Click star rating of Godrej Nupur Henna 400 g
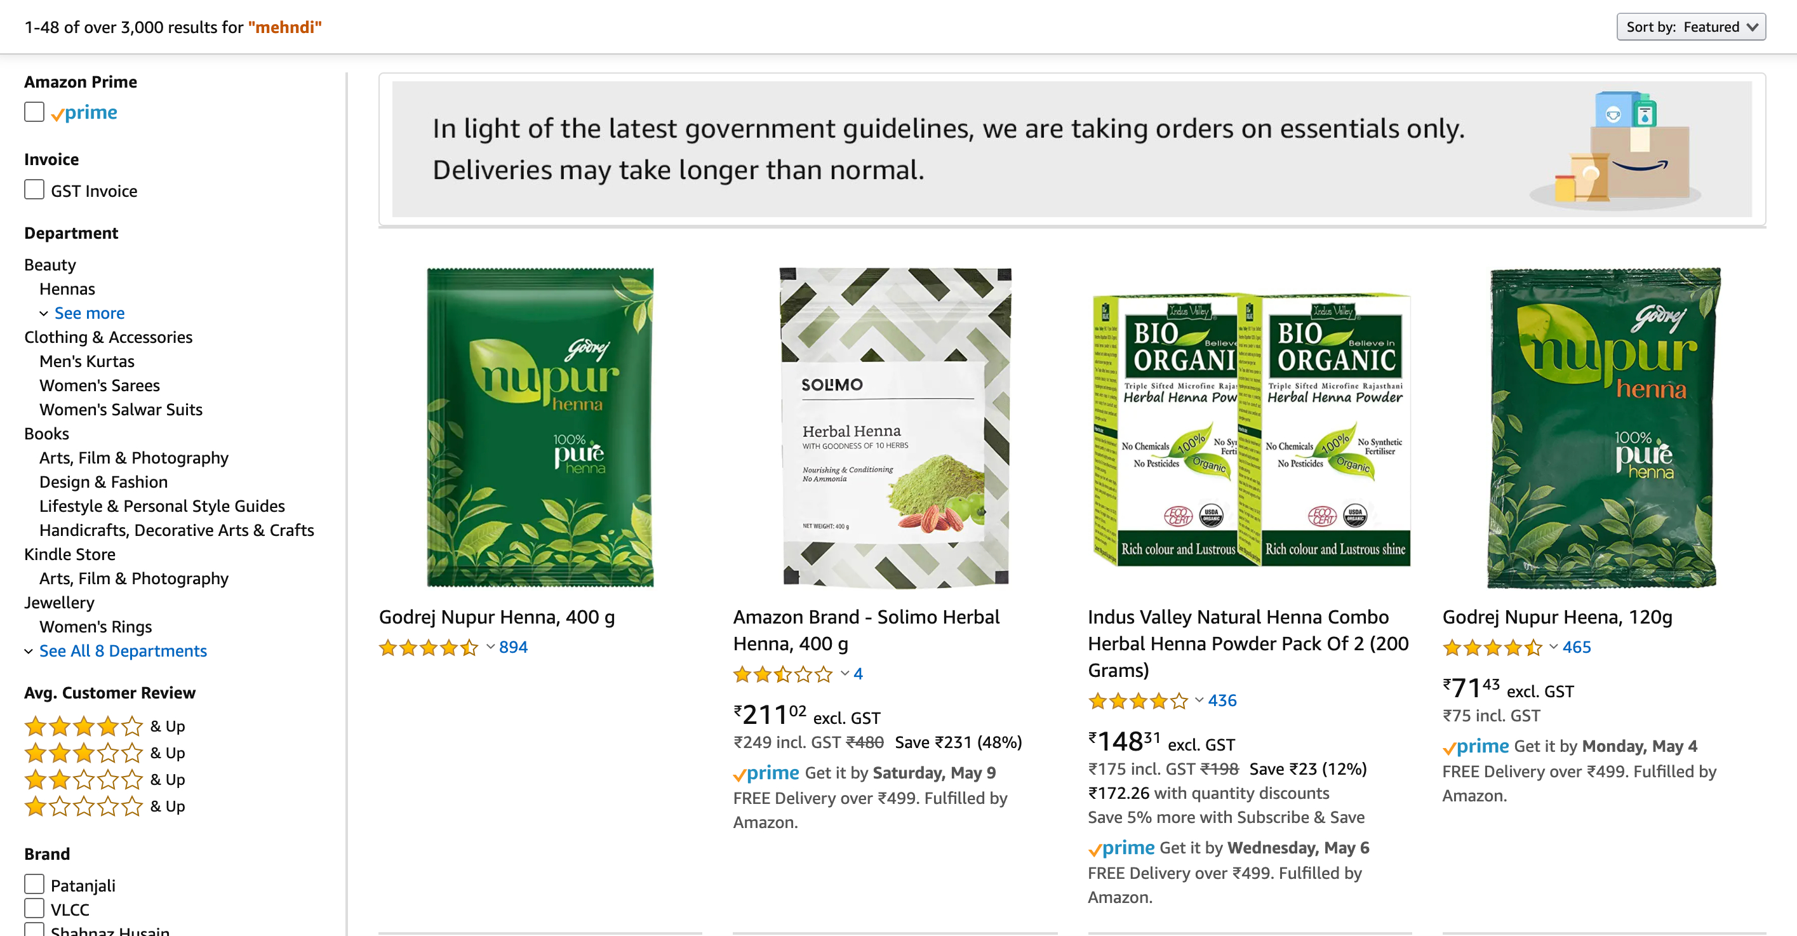This screenshot has width=1797, height=936. click(429, 648)
